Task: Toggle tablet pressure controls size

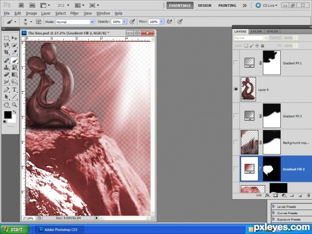Action: click(180, 21)
